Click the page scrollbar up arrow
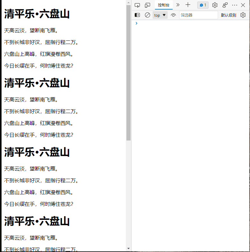The height and width of the screenshot is (252, 250). (x=128, y=3)
